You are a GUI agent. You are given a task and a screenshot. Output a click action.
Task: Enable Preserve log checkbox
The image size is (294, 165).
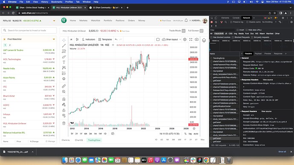coord(231,22)
